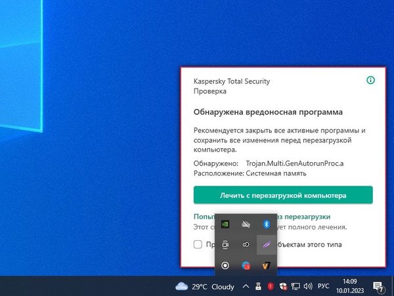Open the network lock tray icon
This screenshot has width=394, height=296.
point(258,286)
